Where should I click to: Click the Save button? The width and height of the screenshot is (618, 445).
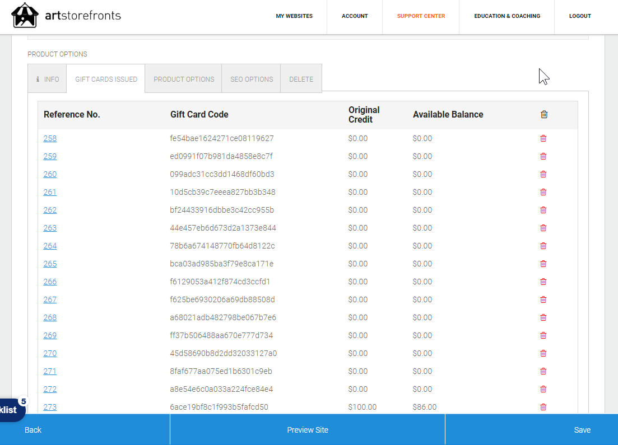(x=582, y=430)
